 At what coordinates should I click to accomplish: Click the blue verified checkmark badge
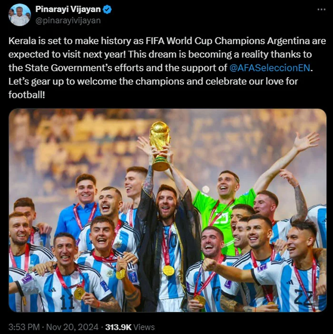107,10
